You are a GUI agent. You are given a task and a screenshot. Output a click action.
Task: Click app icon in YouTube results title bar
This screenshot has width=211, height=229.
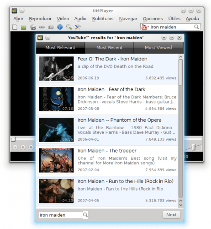[x=40, y=38]
